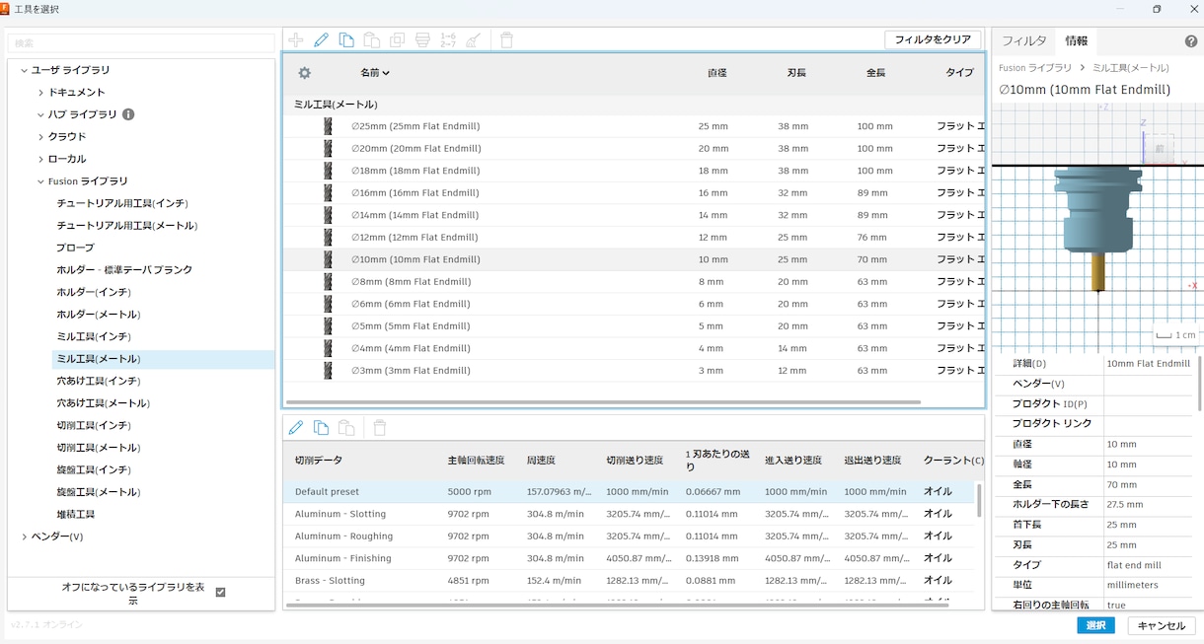Click the copy preset icon in cutting data

coord(321,428)
